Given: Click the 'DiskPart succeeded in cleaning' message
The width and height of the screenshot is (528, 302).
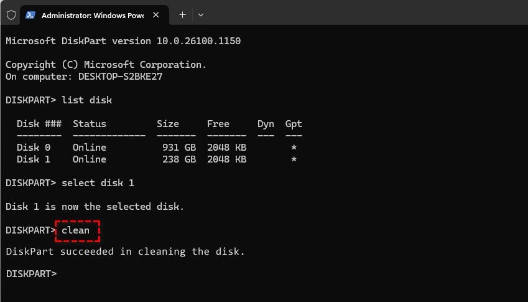Looking at the screenshot, I should click(x=125, y=252).
